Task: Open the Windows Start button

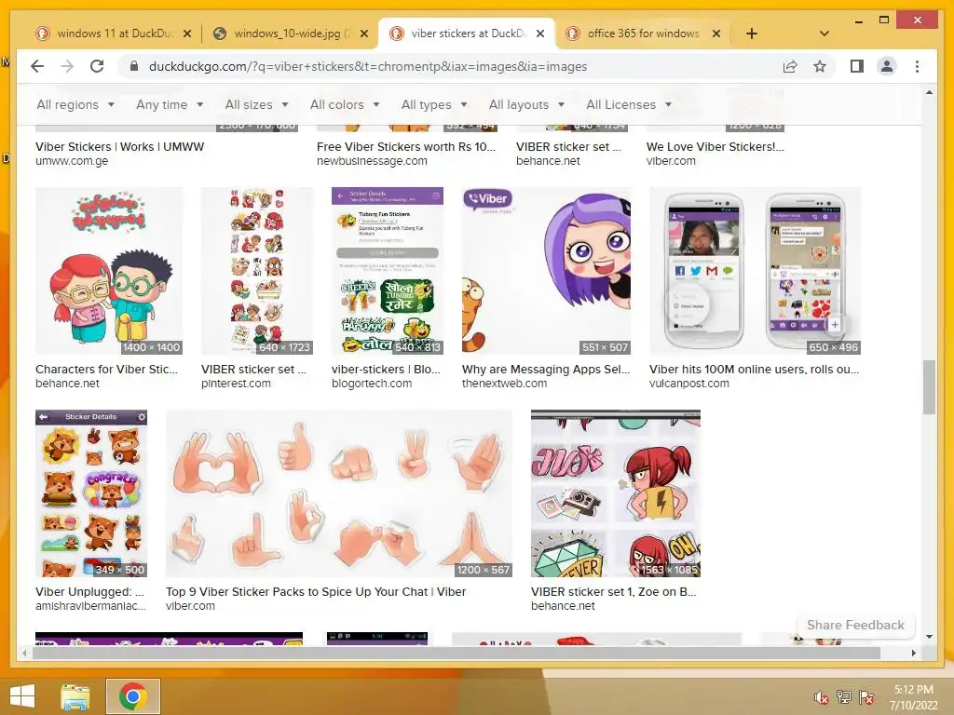Action: (x=22, y=696)
